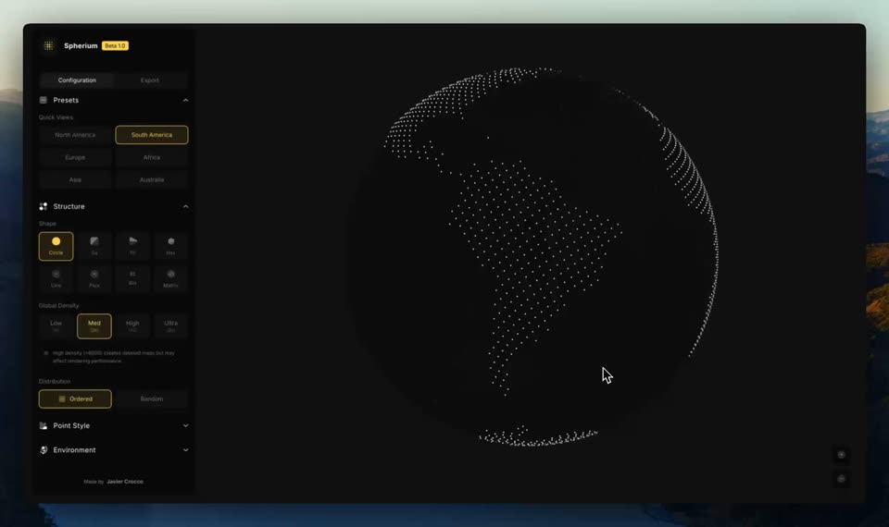Set Global Density to Low

56,326
